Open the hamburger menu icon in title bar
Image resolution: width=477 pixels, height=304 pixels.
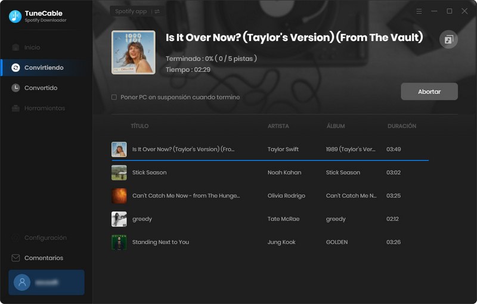419,11
